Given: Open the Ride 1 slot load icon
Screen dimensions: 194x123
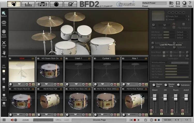Looking at the screenshot, I should [x=123, y=59].
